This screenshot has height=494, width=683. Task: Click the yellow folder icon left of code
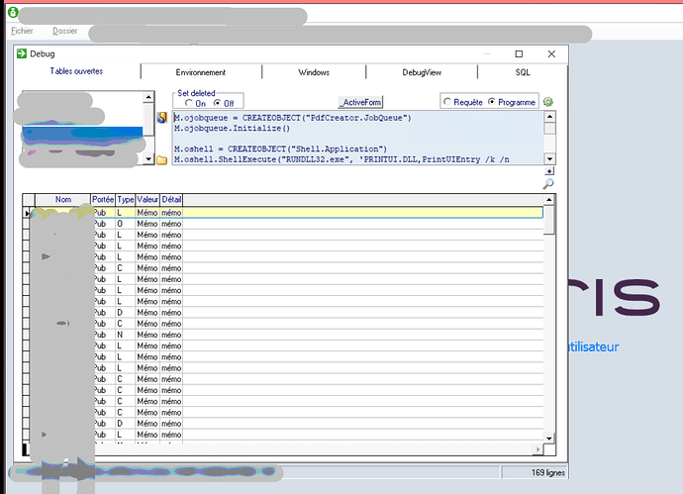161,160
